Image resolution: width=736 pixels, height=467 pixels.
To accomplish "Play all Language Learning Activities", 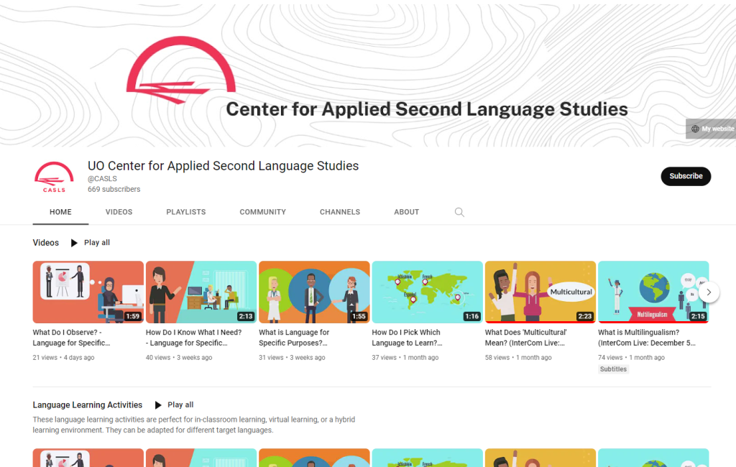I will click(x=180, y=405).
